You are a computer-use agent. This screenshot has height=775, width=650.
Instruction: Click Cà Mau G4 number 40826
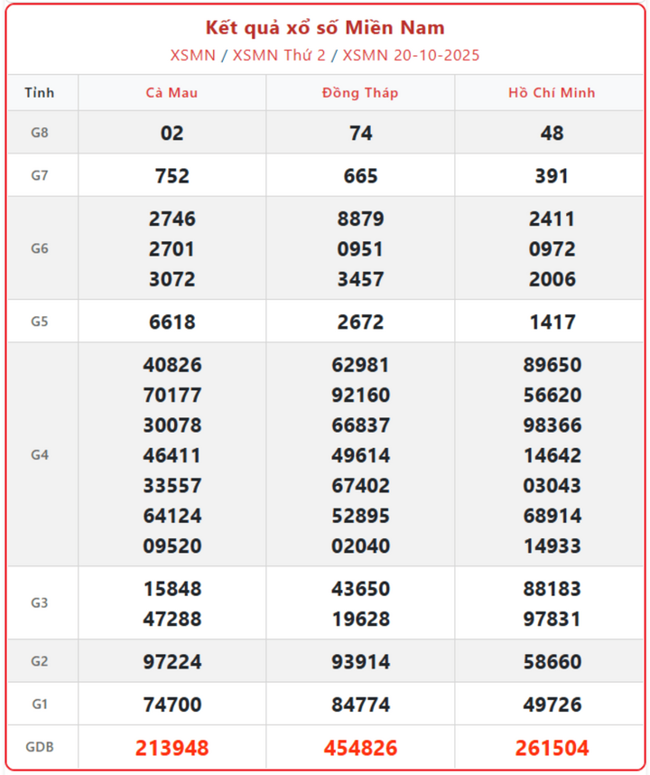pos(172,365)
